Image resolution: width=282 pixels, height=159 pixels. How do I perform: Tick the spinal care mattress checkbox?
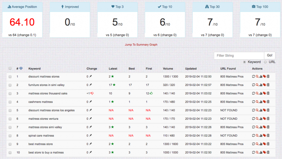10,136
